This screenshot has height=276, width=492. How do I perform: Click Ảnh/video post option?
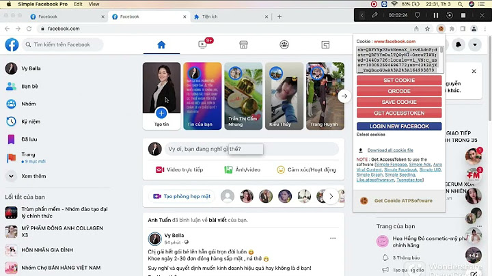(242, 169)
